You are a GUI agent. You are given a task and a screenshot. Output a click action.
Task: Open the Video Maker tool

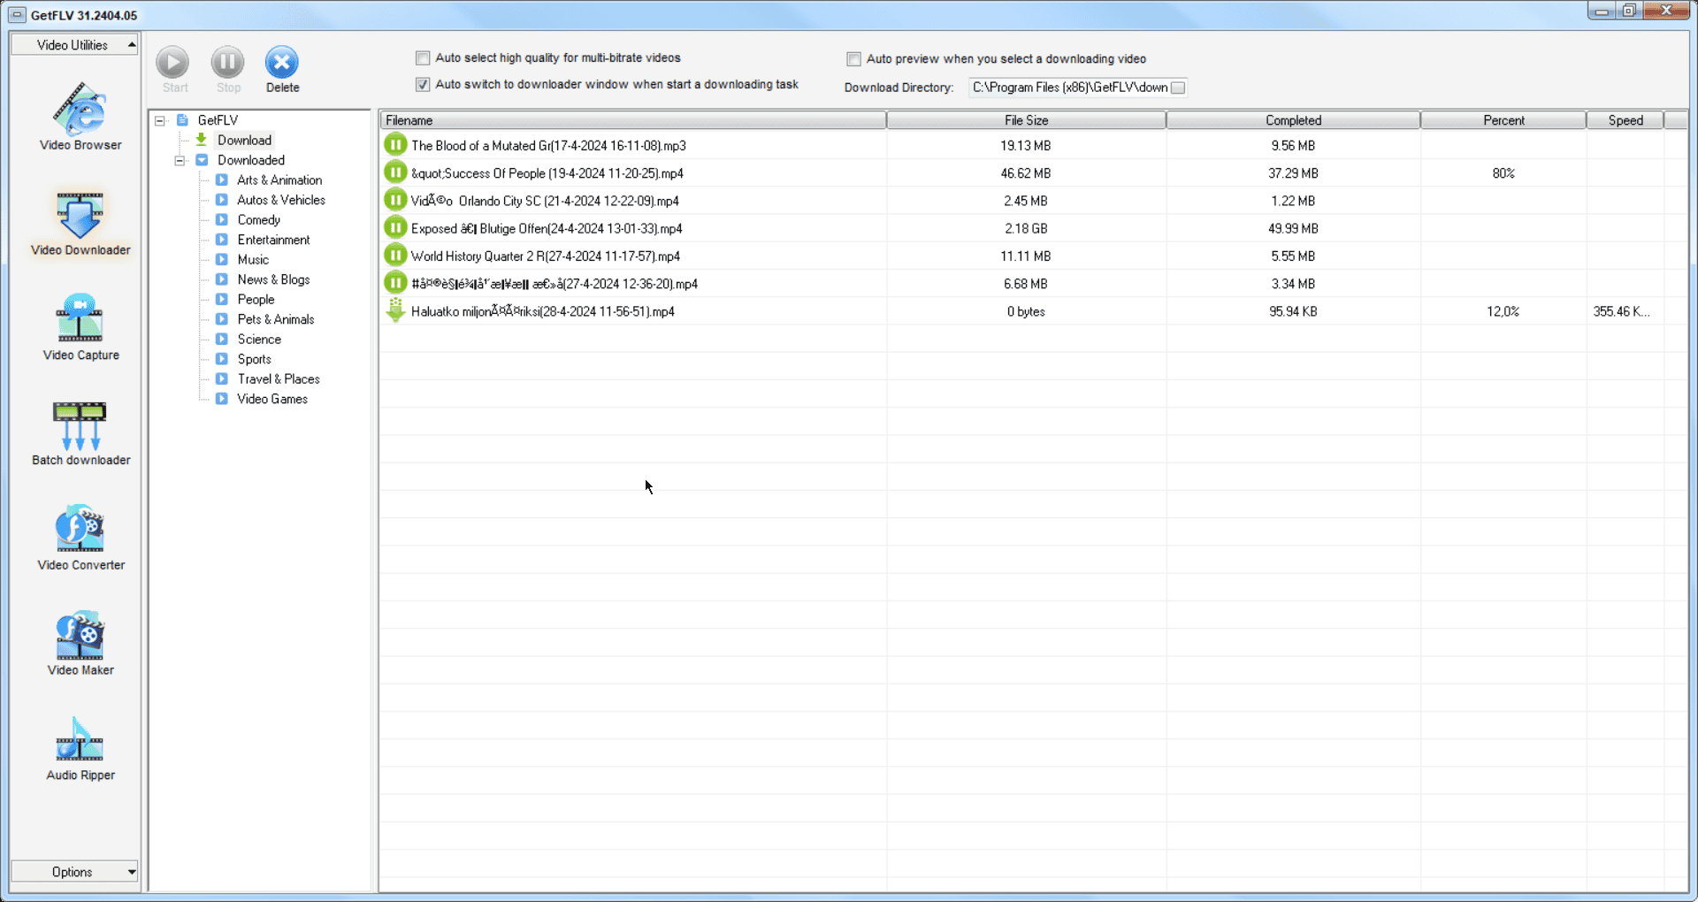[x=80, y=643]
